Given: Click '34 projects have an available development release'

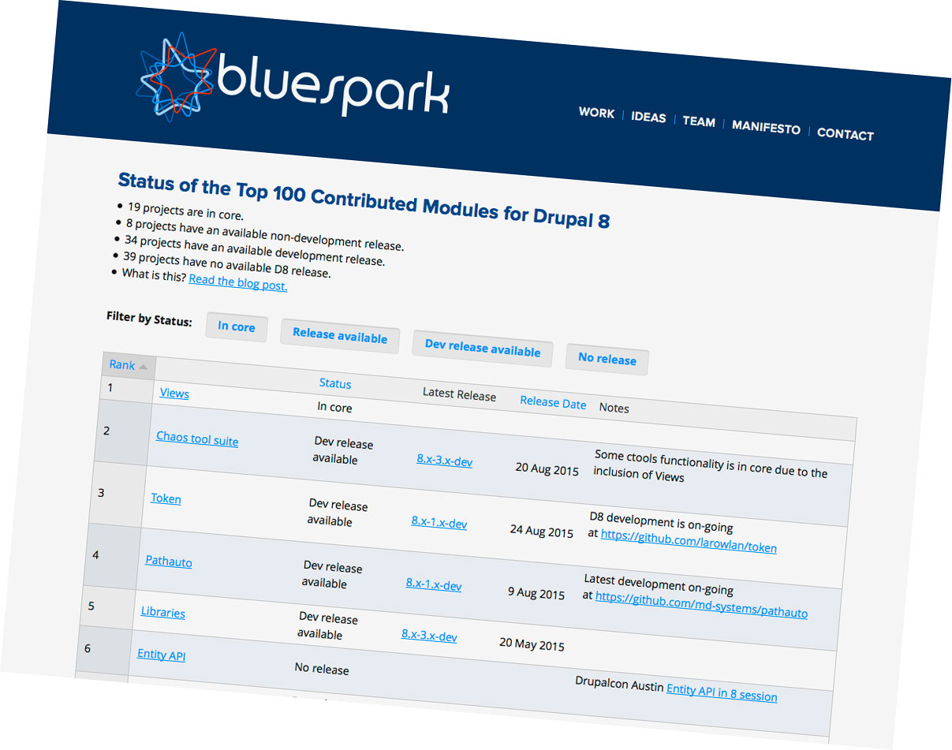Looking at the screenshot, I should pos(254,251).
